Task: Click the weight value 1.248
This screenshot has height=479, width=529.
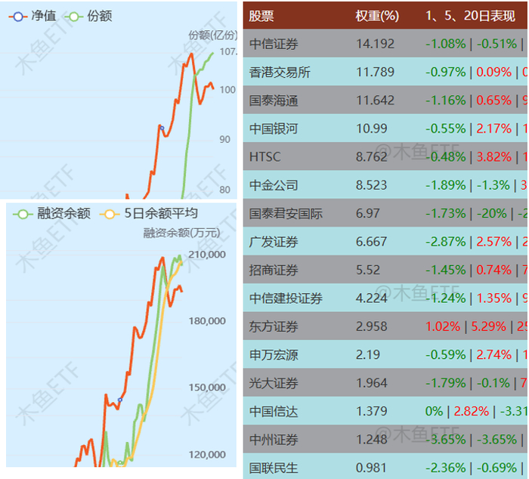Action: click(x=372, y=439)
